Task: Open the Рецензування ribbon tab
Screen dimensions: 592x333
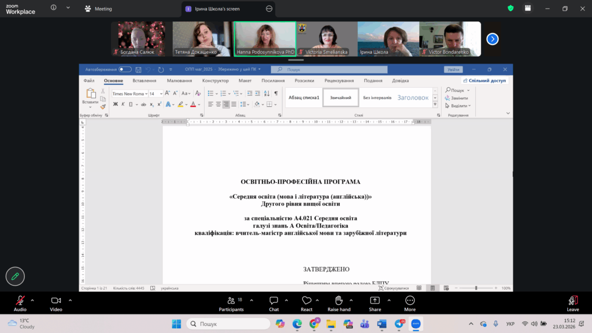Action: click(x=339, y=81)
